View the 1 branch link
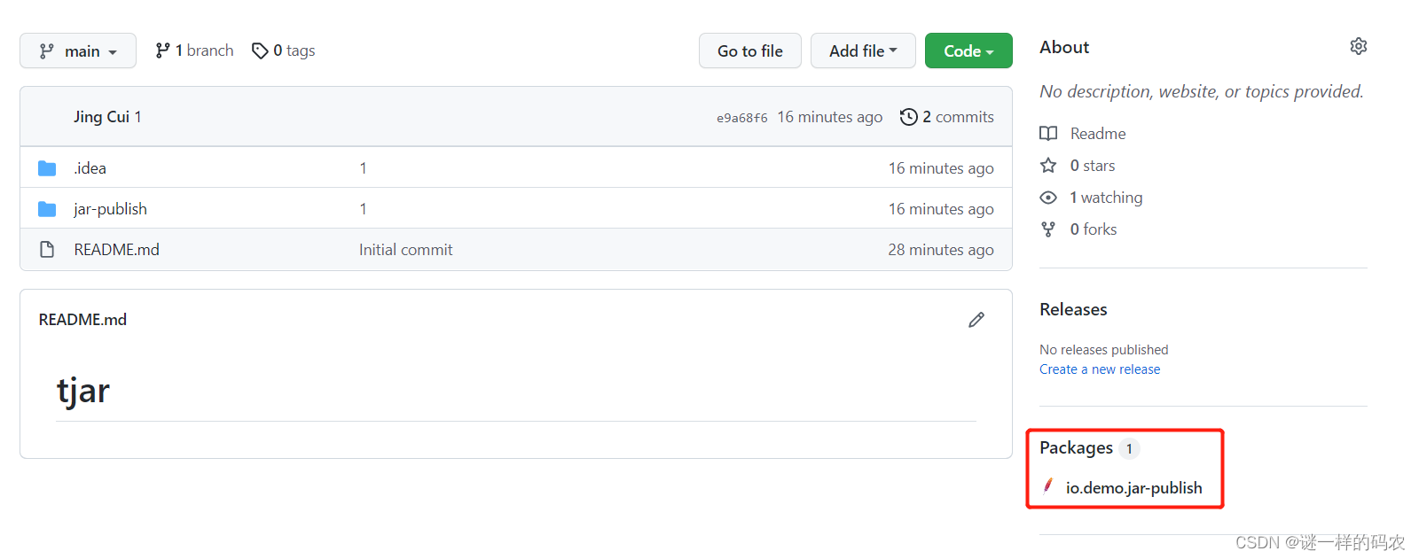 click(194, 50)
